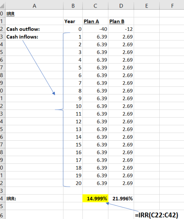Click the =IRR(C22:C42) formula text
Screen dimensions: 184x219
(156, 215)
